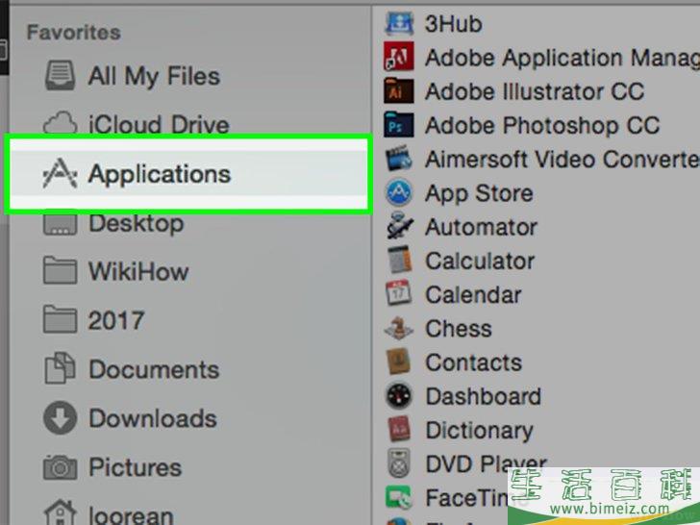
Task: Click the "Favorites" sidebar heading
Action: (74, 33)
